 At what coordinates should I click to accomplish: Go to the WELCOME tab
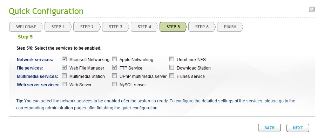26,27
